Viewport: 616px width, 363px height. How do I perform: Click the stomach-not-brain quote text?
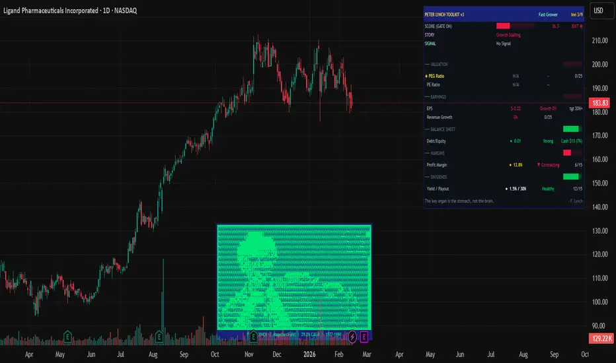(x=459, y=201)
